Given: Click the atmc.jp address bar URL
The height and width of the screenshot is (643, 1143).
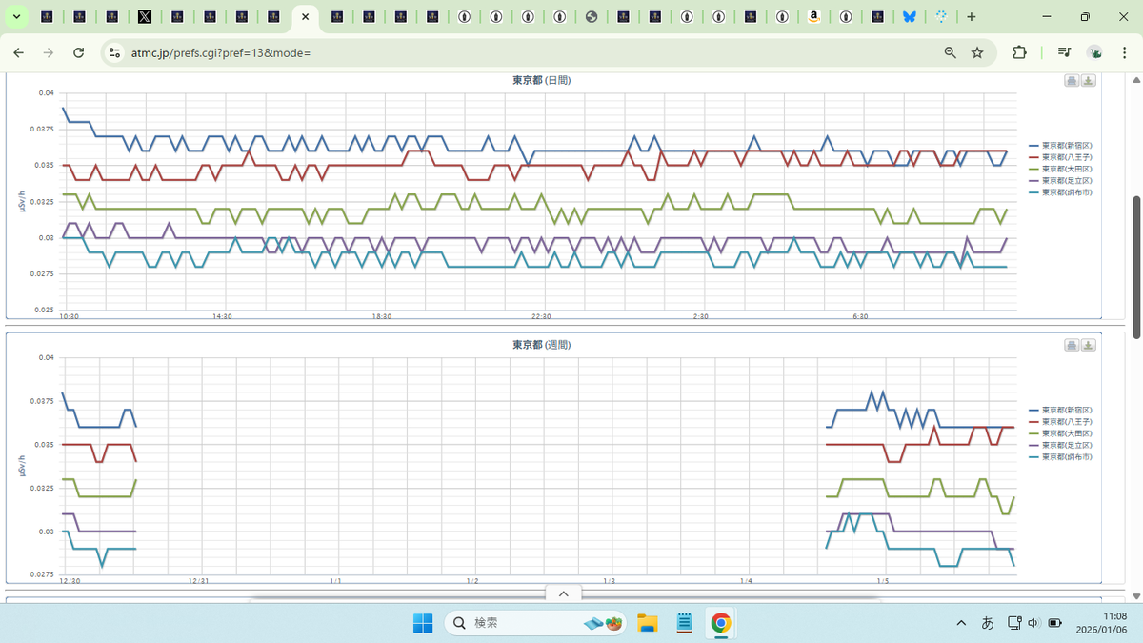Looking at the screenshot, I should click(x=221, y=52).
